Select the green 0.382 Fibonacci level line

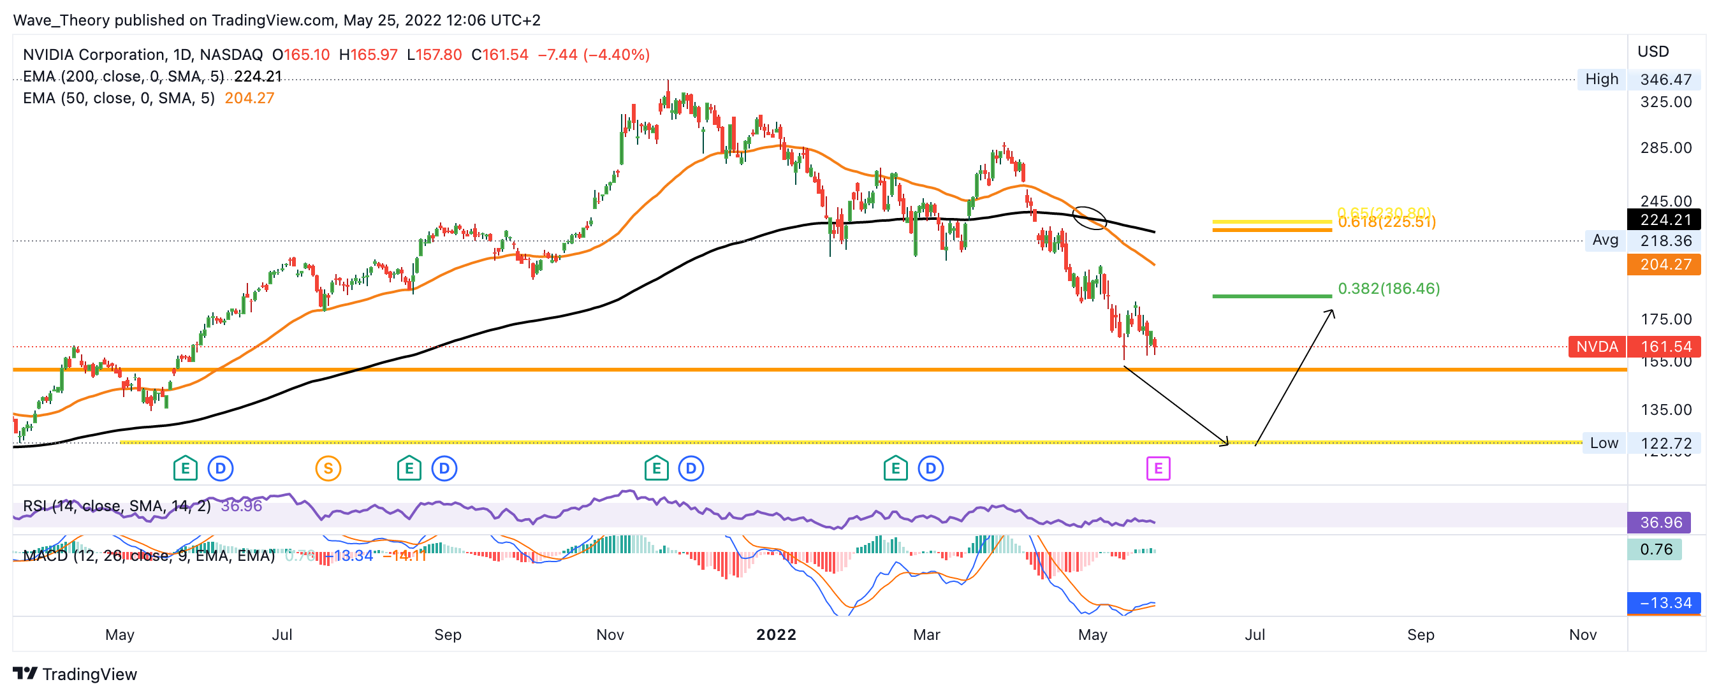[x=1271, y=296]
